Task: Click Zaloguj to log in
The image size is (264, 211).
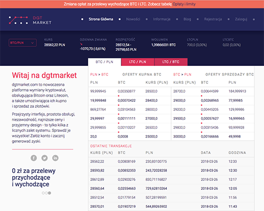Action: tap(241, 19)
